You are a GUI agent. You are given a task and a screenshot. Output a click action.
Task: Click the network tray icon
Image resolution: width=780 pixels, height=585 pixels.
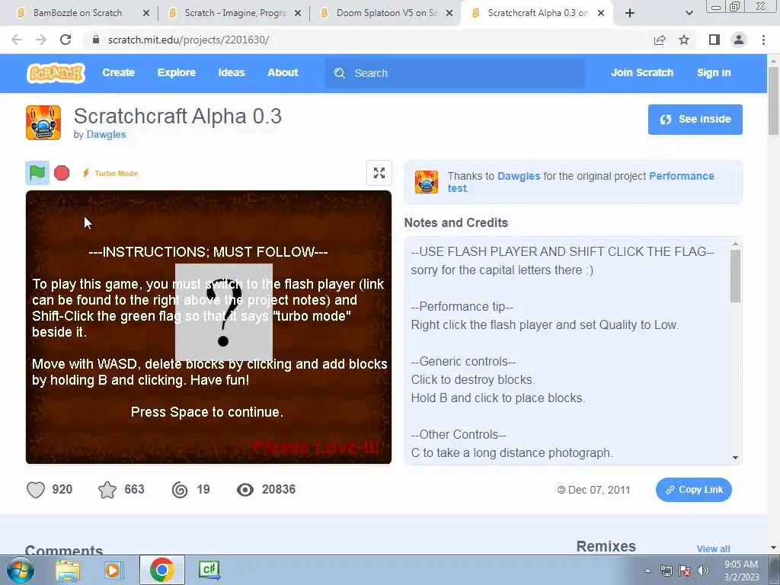pyautogui.click(x=666, y=571)
